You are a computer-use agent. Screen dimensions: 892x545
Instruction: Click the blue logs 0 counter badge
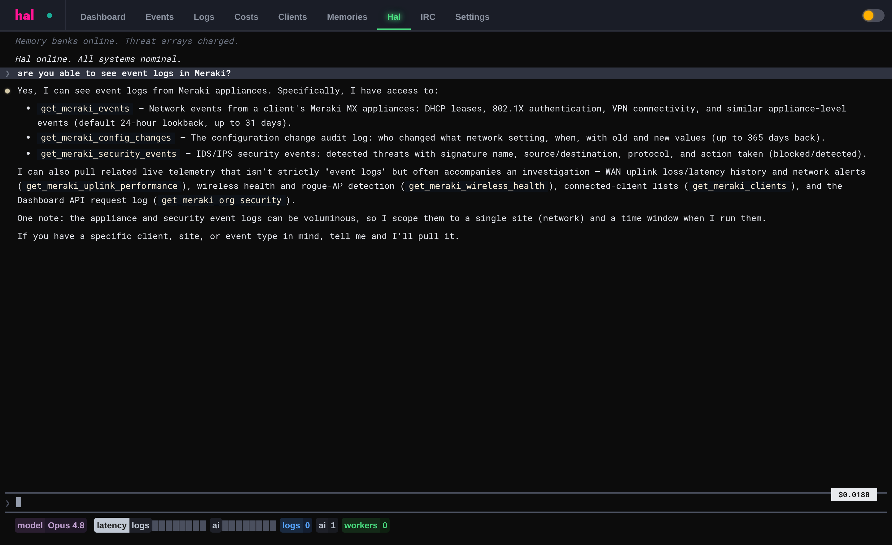click(296, 525)
